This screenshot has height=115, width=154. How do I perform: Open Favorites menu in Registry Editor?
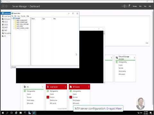[23, 16]
